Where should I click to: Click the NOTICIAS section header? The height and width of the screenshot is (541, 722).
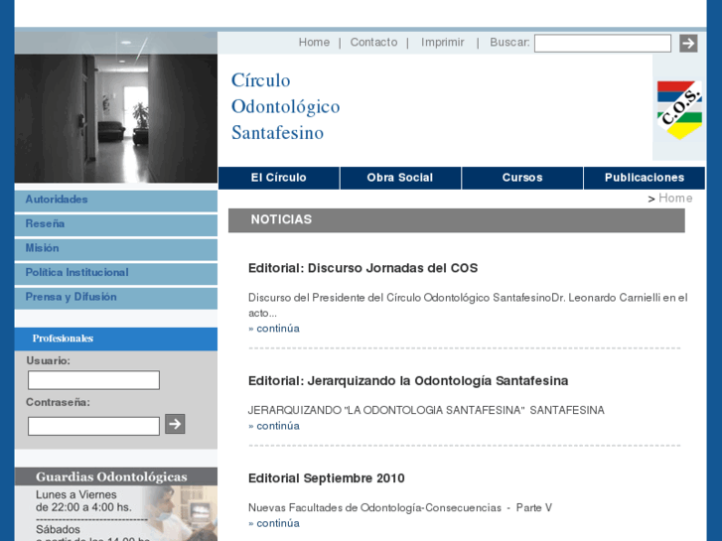[x=456, y=220]
